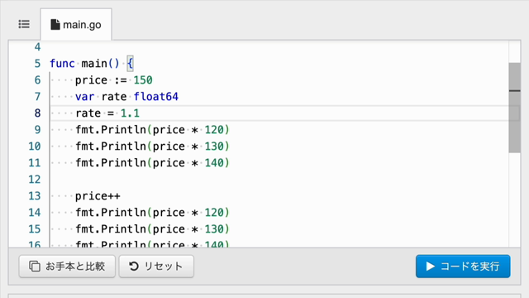Click the empty line 12
Viewport: 529px width, 298px height.
tap(280, 180)
